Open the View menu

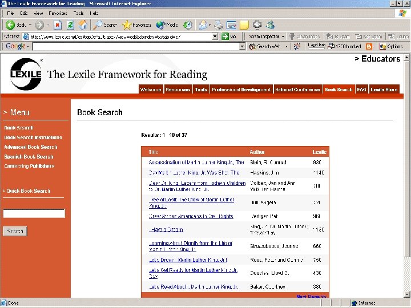[x=38, y=13]
